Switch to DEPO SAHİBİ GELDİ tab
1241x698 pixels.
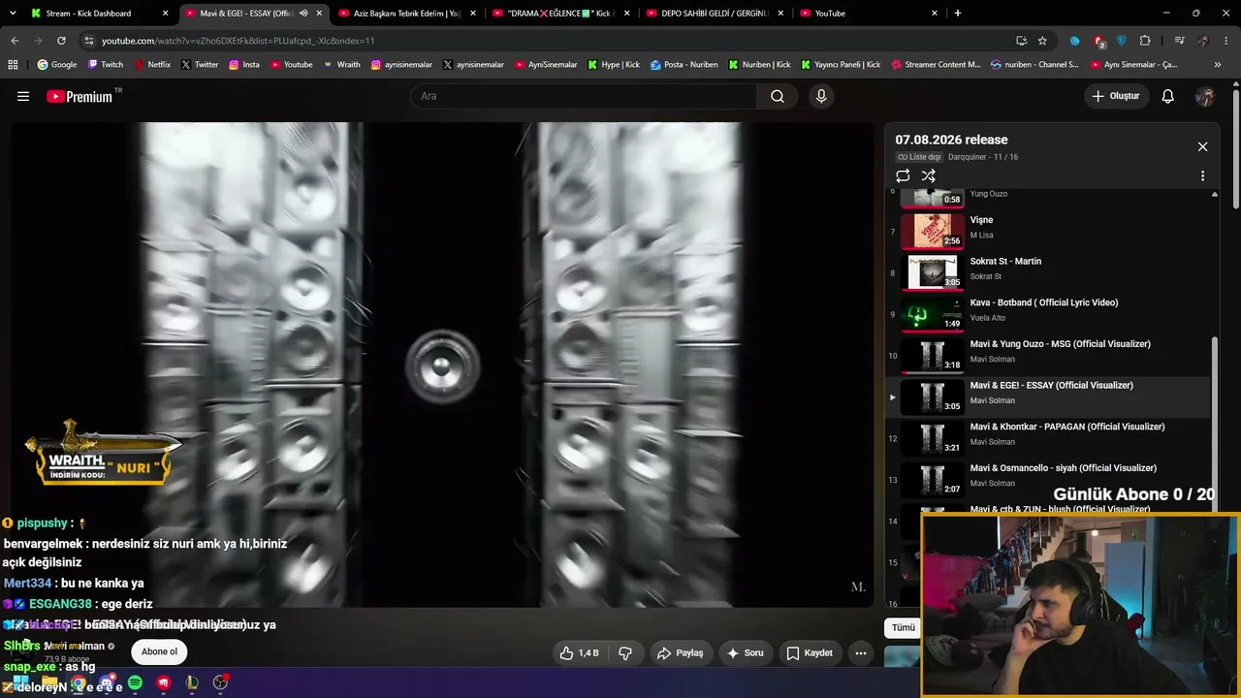click(x=714, y=14)
